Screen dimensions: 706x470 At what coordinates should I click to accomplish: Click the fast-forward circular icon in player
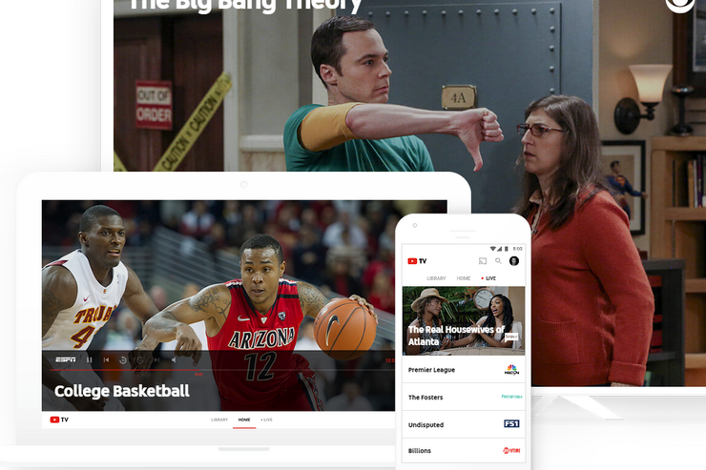click(x=140, y=359)
